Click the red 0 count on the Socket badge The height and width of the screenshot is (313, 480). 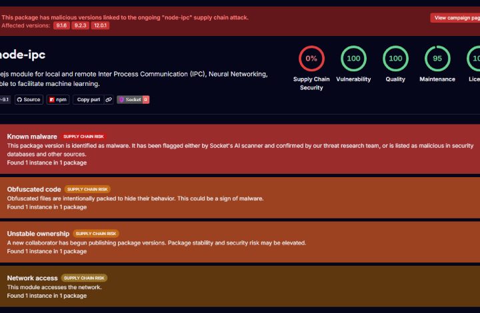point(146,100)
